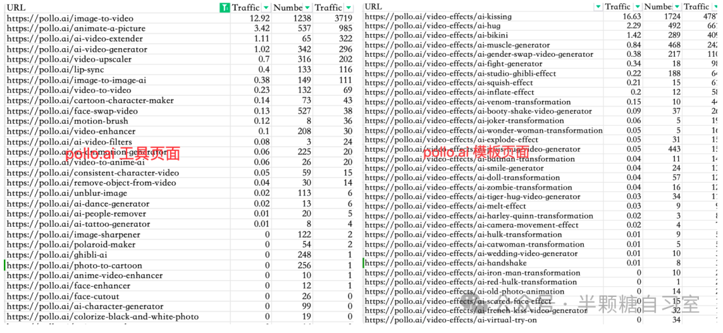Select the video-effects/ai-venom-transformation URL cell
The image size is (723, 333).
point(483,102)
